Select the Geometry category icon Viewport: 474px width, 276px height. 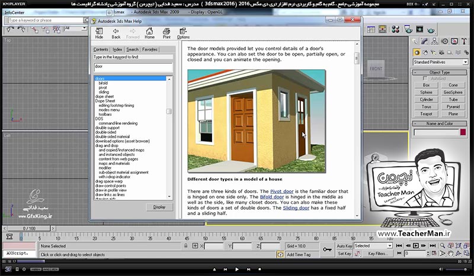pos(417,53)
